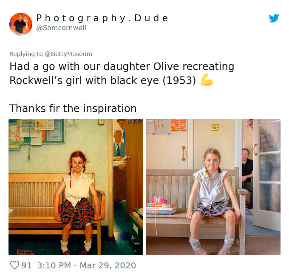Open the Photography.Dude profile avatar

coord(21,24)
